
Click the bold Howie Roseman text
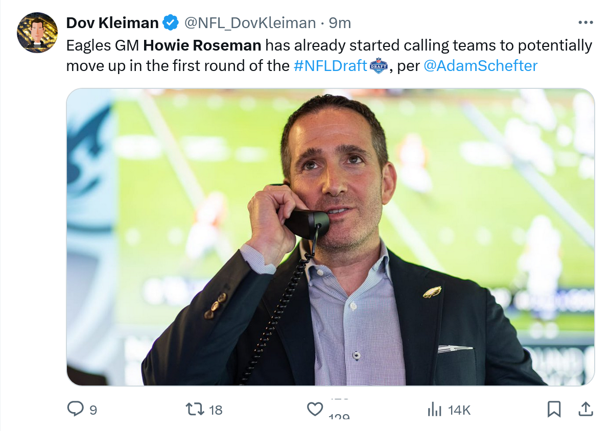click(x=202, y=45)
